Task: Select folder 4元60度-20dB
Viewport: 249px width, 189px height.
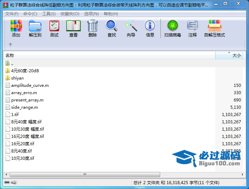Action: click(x=25, y=71)
